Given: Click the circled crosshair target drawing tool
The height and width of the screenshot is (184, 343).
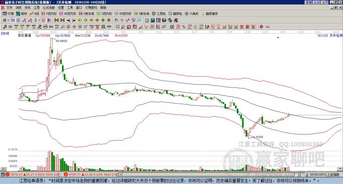Looking at the screenshot, I should (68, 27).
